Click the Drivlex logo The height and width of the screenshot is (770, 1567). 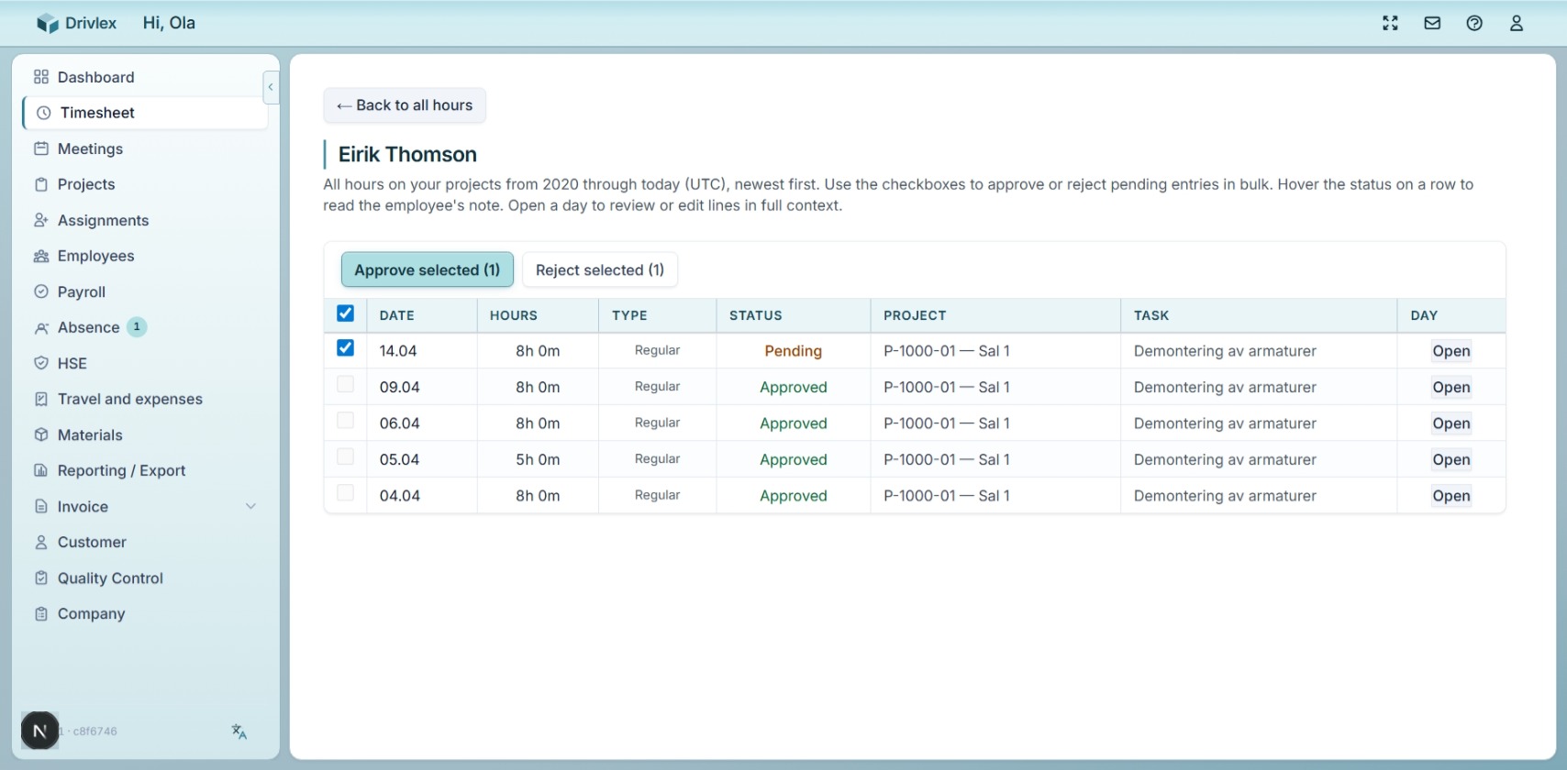coord(77,24)
